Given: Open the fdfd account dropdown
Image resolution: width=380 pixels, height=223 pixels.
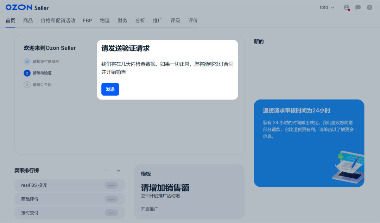Looking at the screenshot, I should (x=327, y=7).
